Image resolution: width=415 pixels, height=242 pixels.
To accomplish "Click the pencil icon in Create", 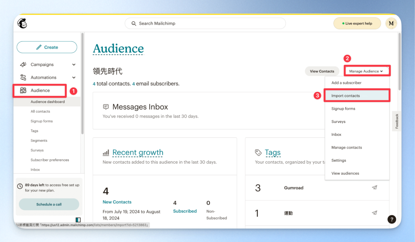I will pos(39,47).
